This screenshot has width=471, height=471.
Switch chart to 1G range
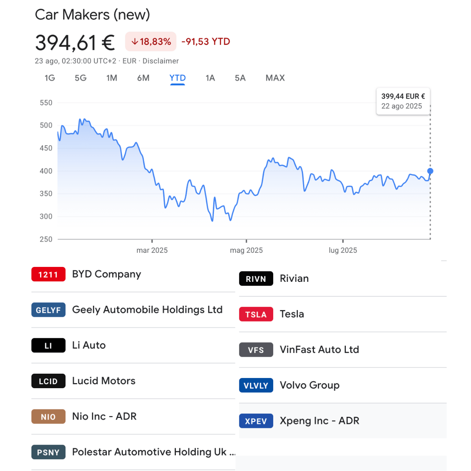(x=50, y=78)
